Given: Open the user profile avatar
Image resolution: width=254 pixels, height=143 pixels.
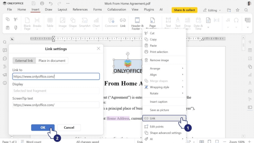Looking at the screenshot, I should pyautogui.click(x=249, y=3).
